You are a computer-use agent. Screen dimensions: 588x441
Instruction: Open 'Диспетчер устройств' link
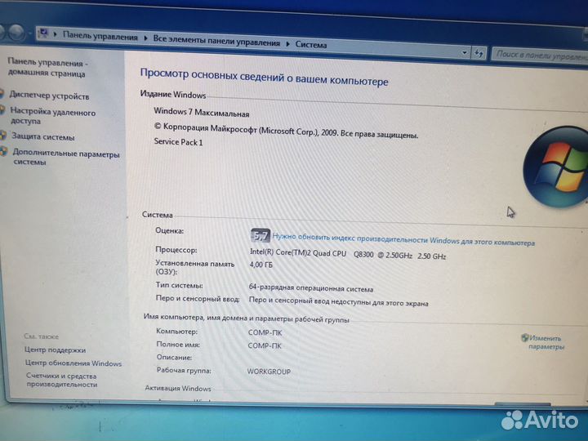tap(49, 96)
